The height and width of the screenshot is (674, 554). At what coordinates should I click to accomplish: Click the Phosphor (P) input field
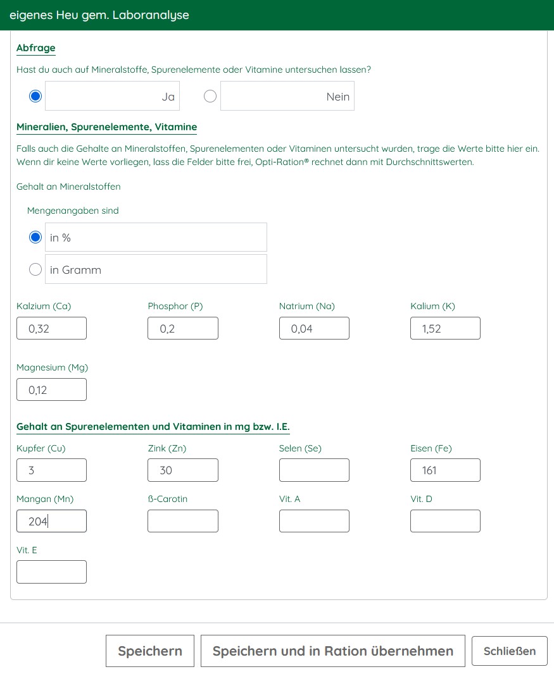[x=183, y=328]
